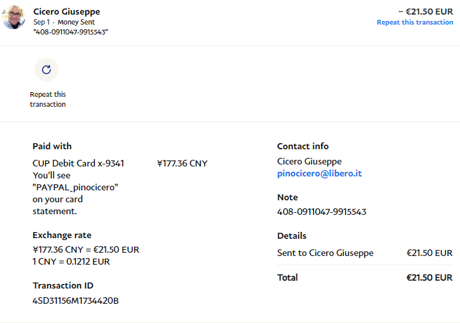Click the Cicero Giuseppe name under Contact info
Screen dimensions: 460x323
(x=309, y=162)
